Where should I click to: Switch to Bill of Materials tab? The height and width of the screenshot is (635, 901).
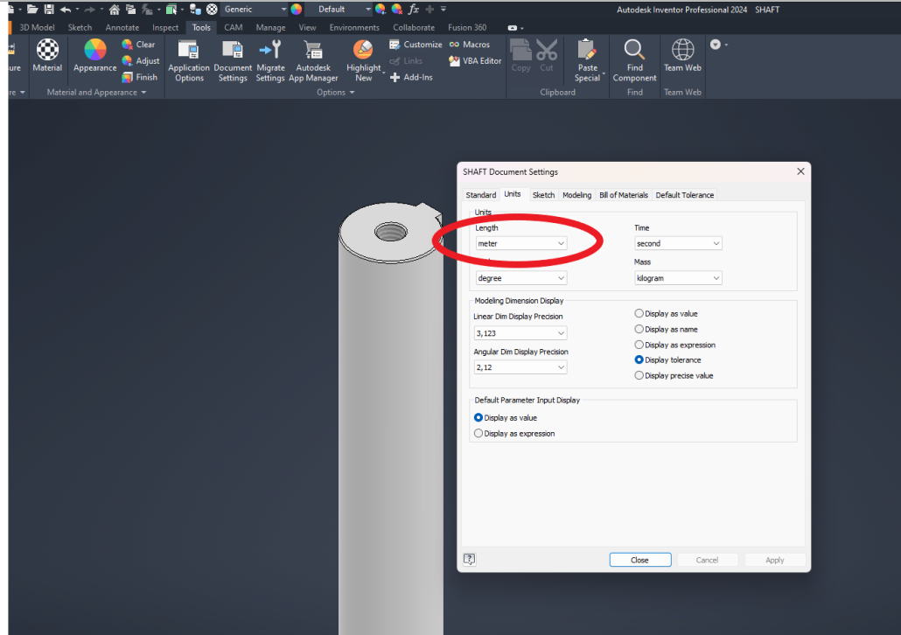(624, 195)
